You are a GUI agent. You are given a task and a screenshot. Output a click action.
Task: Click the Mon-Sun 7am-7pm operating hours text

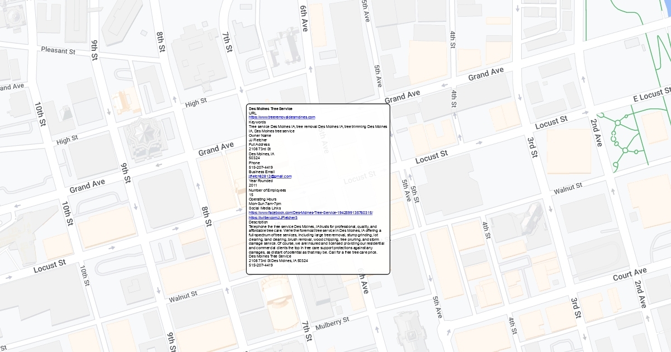point(265,204)
